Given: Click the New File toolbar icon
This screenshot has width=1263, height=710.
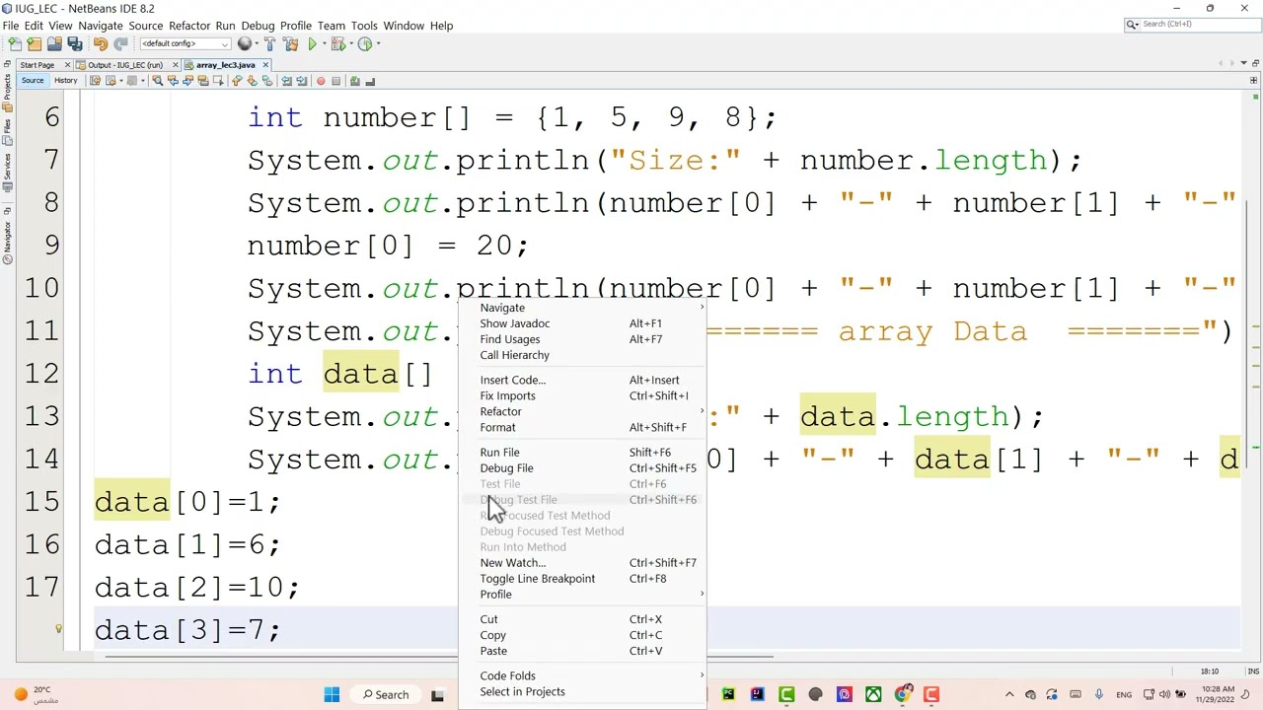Looking at the screenshot, I should [x=15, y=44].
